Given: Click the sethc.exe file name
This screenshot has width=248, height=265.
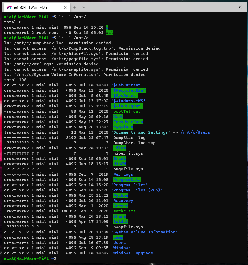Looking at the screenshot, I should click(x=124, y=211).
